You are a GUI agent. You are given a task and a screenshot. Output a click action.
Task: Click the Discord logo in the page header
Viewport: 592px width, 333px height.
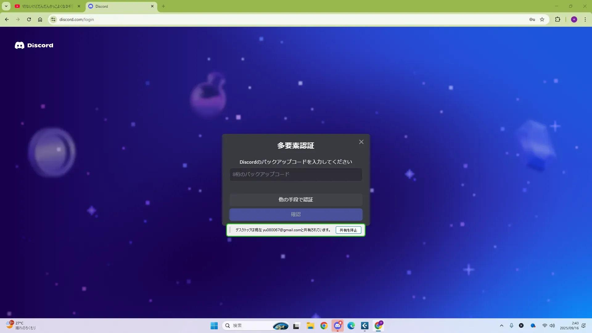(34, 45)
